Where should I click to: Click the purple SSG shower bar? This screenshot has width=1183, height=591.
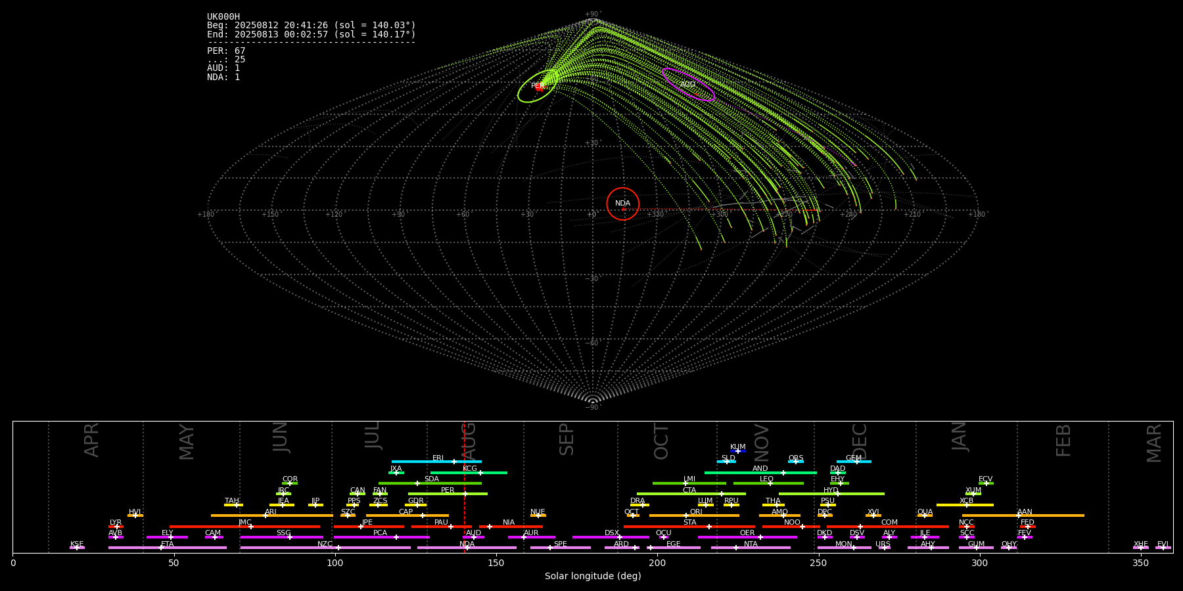pyautogui.click(x=282, y=537)
